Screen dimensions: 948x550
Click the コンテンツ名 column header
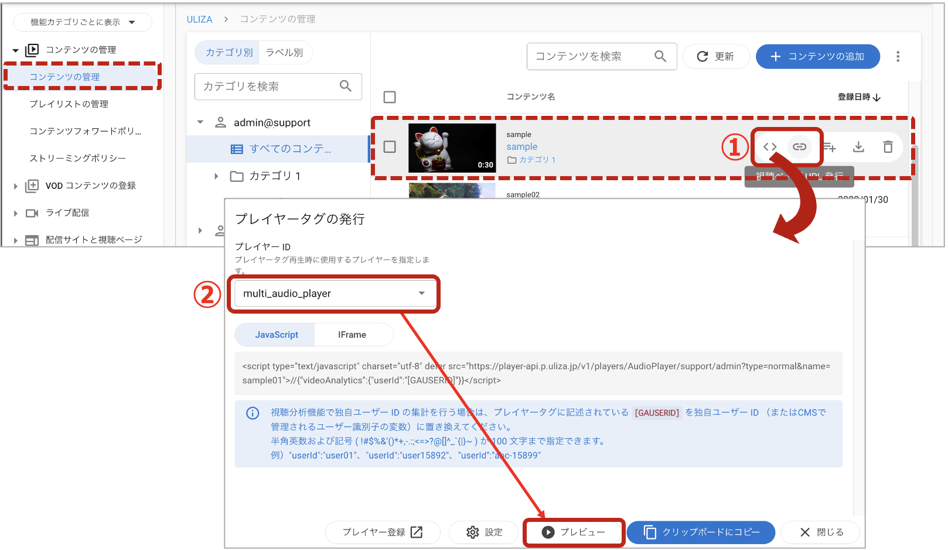pyautogui.click(x=531, y=97)
